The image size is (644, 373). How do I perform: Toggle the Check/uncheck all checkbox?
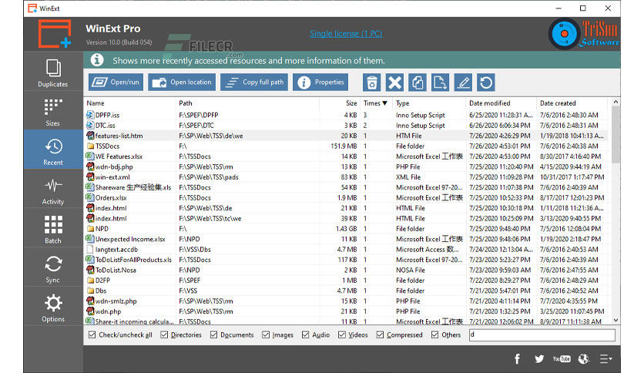pyautogui.click(x=92, y=334)
